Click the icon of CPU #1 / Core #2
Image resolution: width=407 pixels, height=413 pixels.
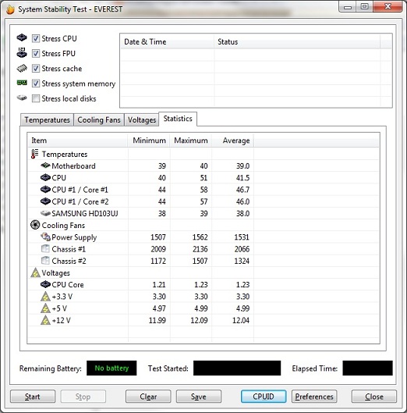(x=45, y=201)
